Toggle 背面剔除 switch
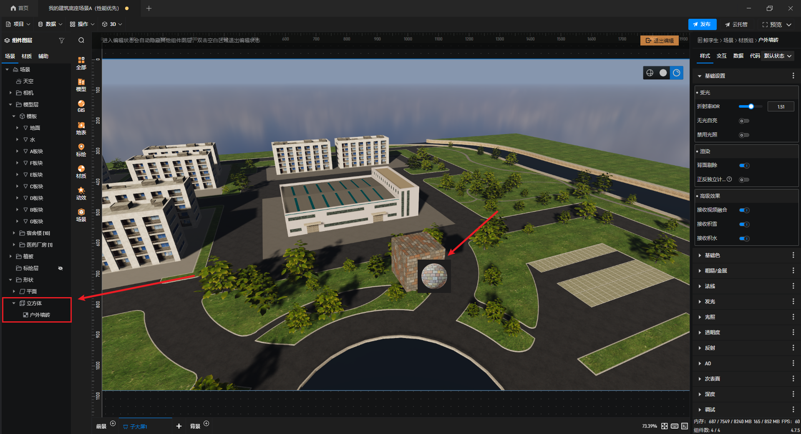Viewport: 801px width, 434px height. tap(744, 166)
